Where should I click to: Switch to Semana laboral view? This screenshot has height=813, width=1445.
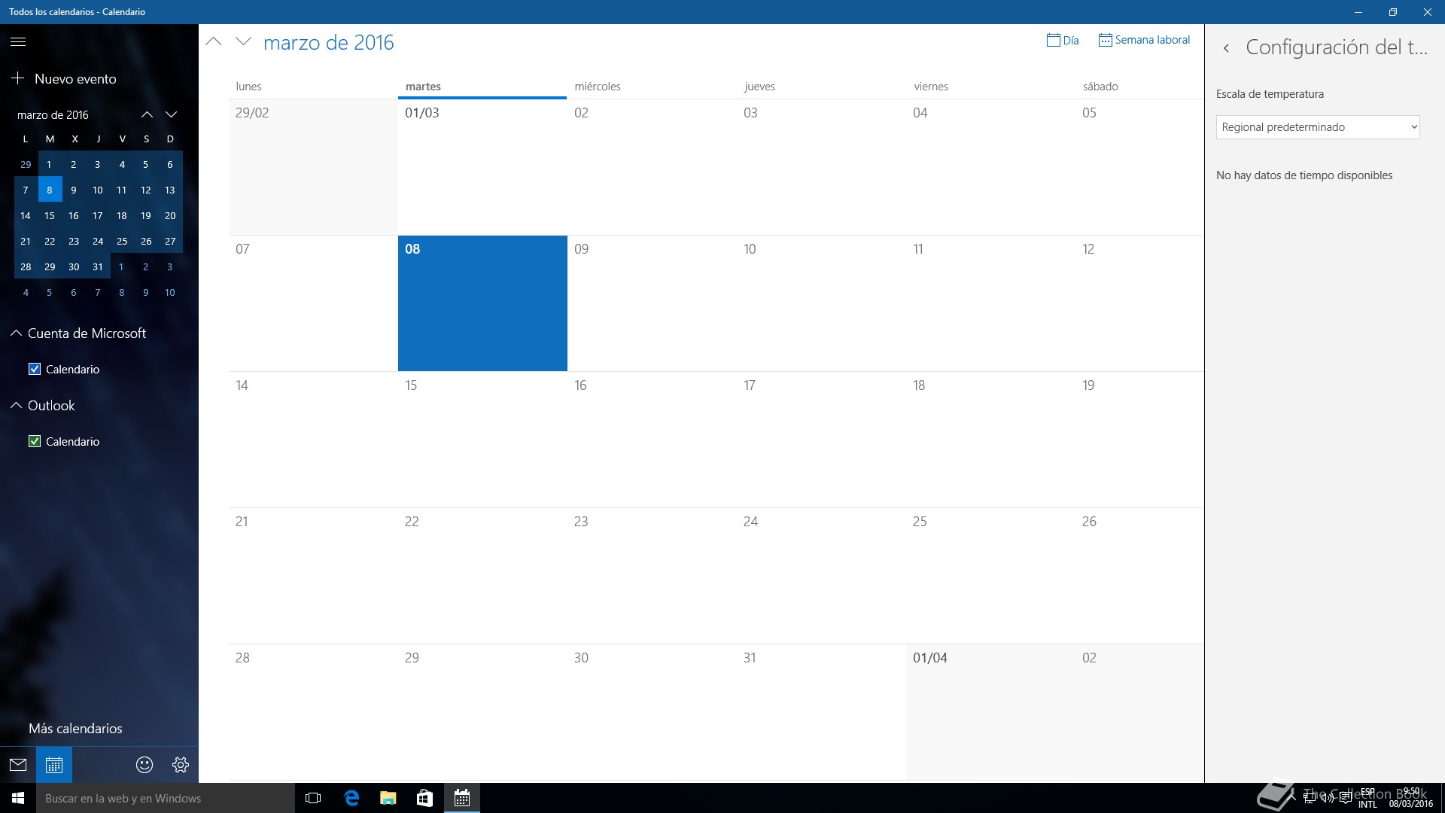click(1144, 40)
